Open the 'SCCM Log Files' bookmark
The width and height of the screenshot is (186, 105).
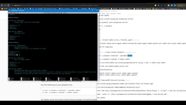tap(174, 9)
